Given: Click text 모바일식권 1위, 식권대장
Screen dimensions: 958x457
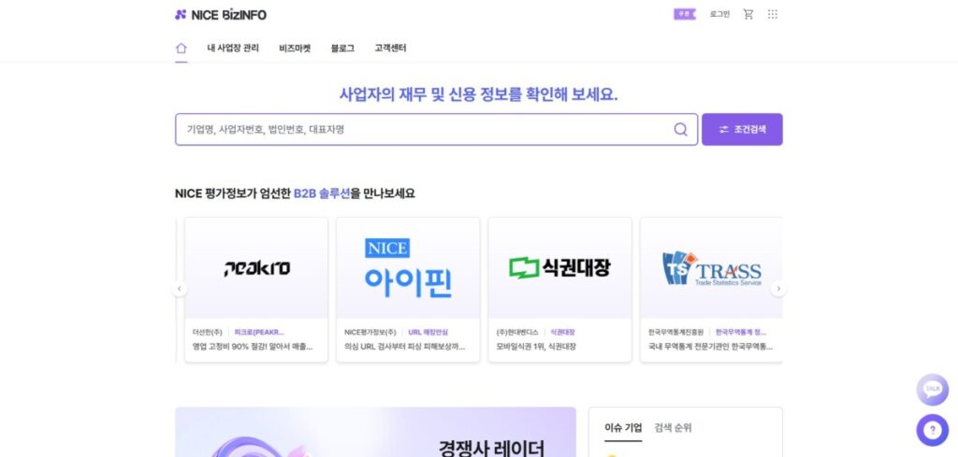Looking at the screenshot, I should click(x=536, y=347).
